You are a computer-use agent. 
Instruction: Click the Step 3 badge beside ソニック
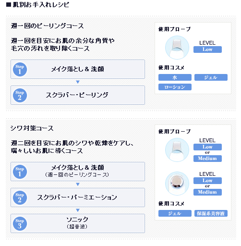pyautogui.click(x=20, y=223)
